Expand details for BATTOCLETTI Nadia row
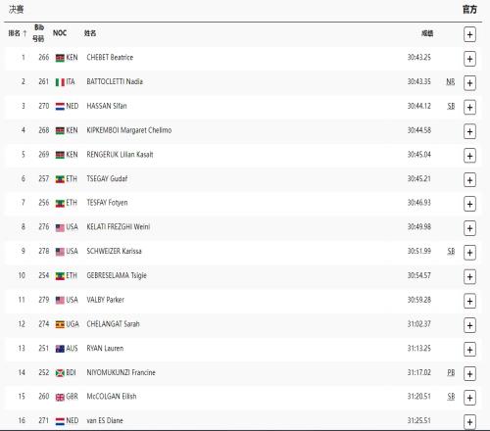Viewport: 490px width, 431px height. (x=469, y=83)
